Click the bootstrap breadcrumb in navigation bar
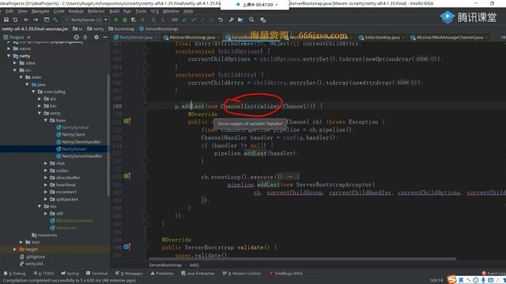 click(x=122, y=29)
